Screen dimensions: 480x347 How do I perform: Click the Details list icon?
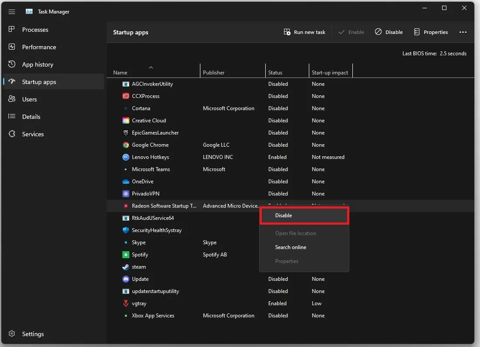pyautogui.click(x=12, y=116)
